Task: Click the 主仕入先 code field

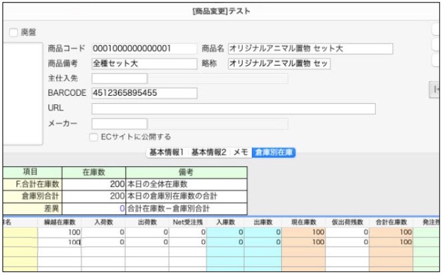Action: (119, 78)
